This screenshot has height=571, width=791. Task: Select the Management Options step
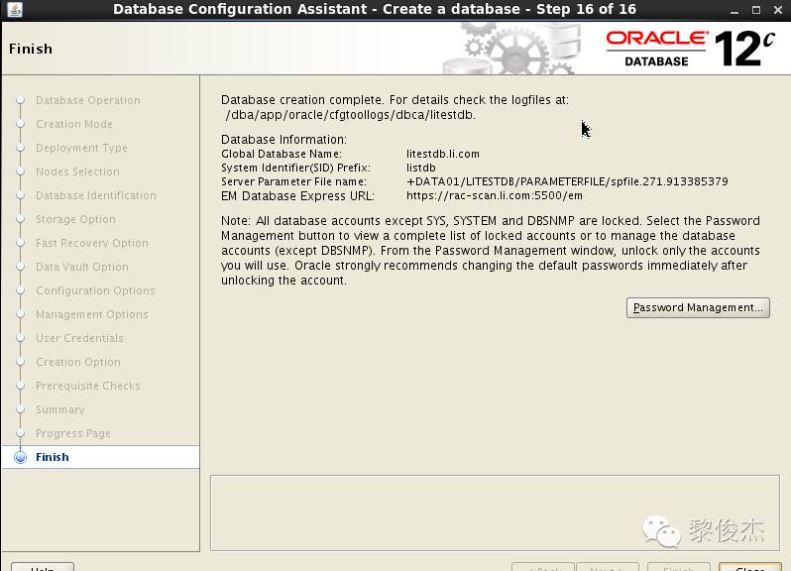[x=92, y=314]
